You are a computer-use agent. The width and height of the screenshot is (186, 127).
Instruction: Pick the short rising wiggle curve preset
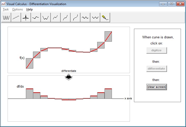point(56,18)
